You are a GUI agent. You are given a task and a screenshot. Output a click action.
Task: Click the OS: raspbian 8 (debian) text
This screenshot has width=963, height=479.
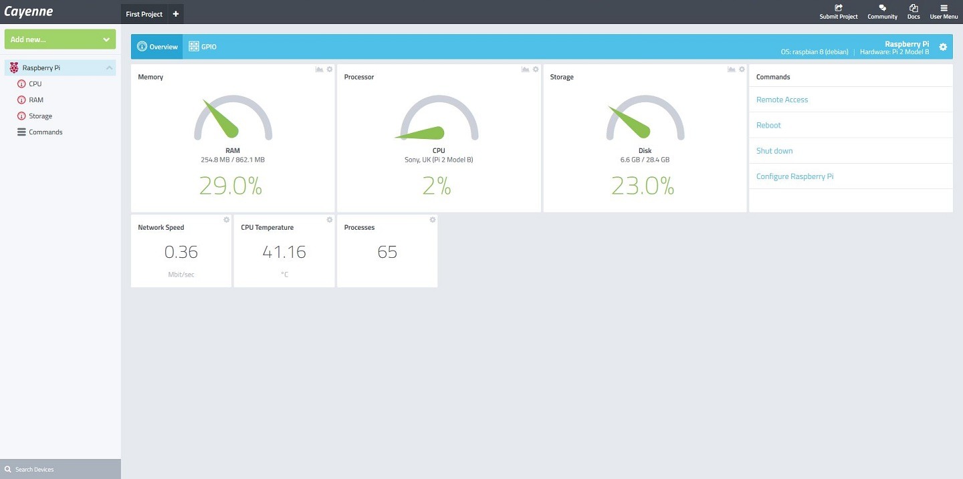point(815,51)
